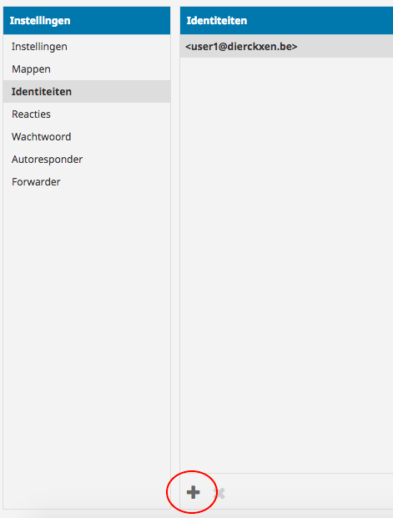Click the blue Instellingen panel header

tap(87, 21)
